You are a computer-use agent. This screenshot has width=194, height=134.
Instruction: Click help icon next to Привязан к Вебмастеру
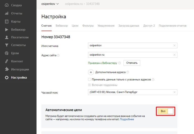click(119, 63)
